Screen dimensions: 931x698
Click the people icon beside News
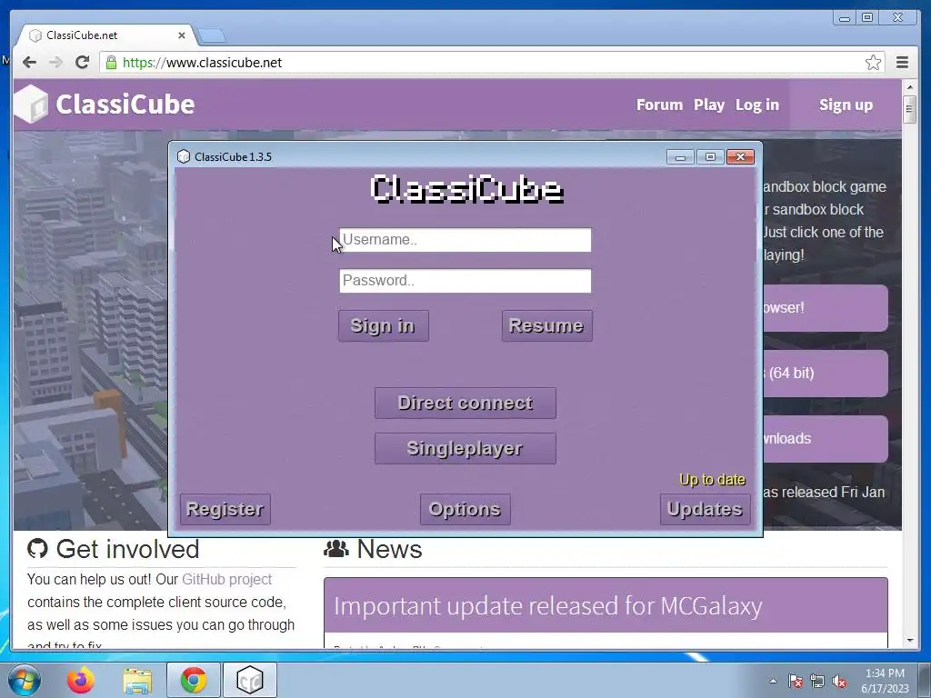point(336,549)
